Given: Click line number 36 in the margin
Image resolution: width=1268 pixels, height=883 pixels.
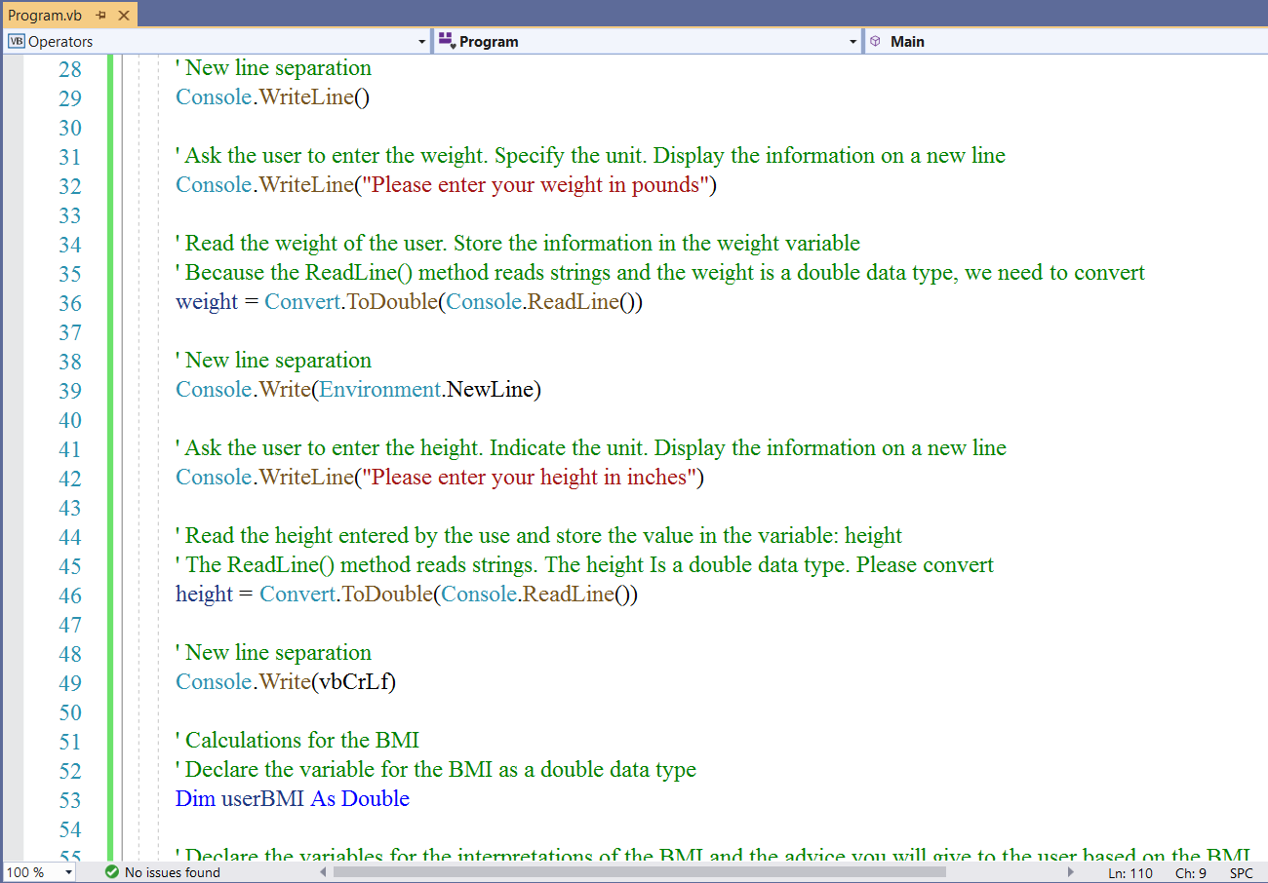Looking at the screenshot, I should [70, 303].
